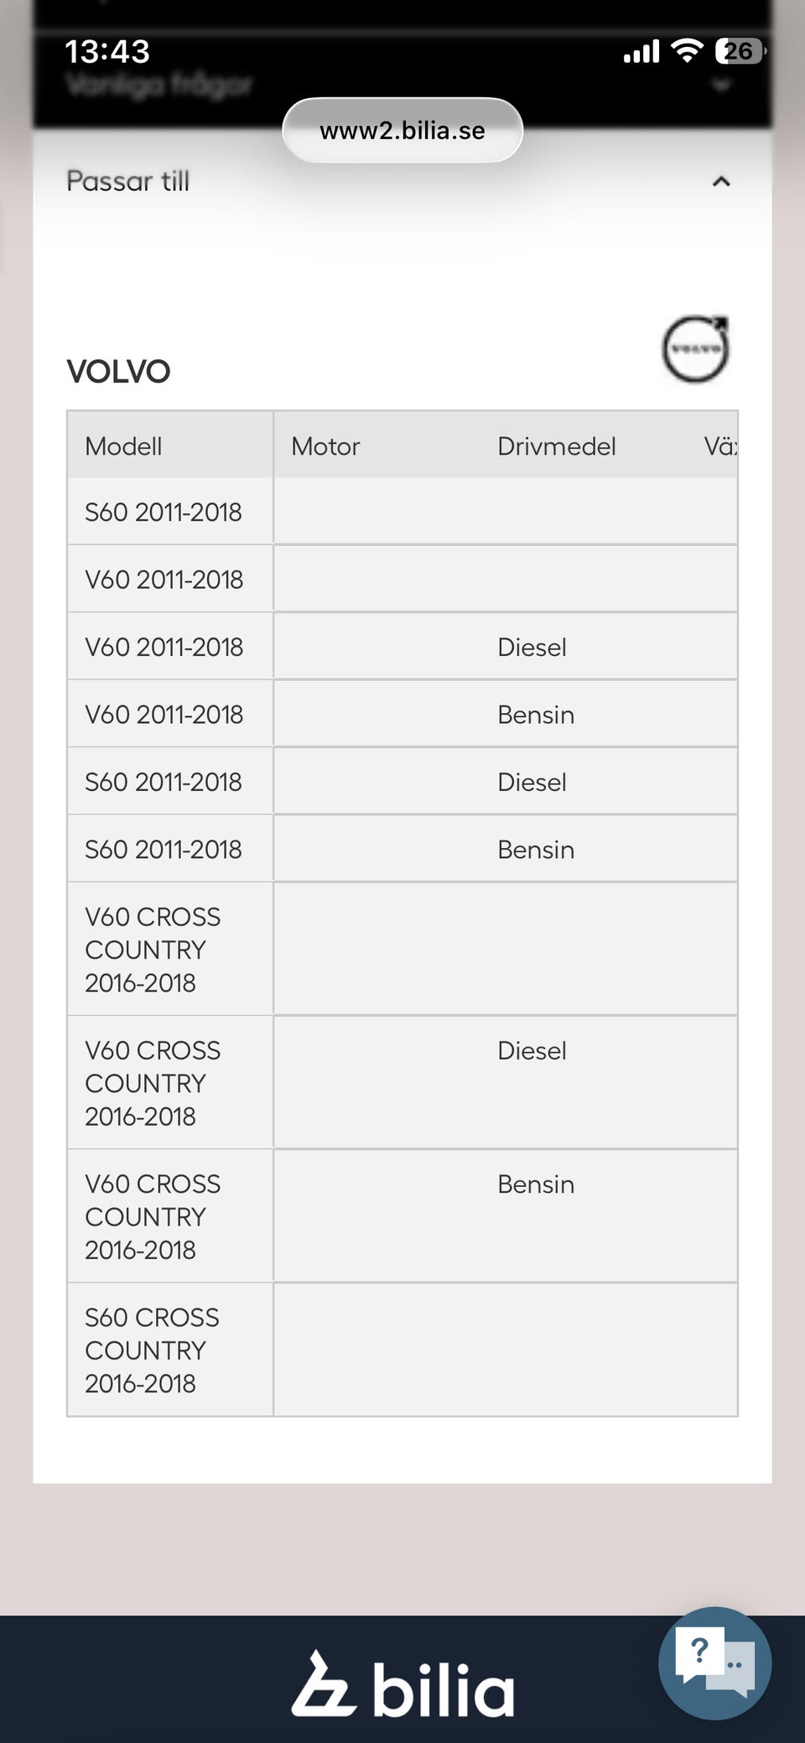Click the Volvo logo icon

click(695, 350)
